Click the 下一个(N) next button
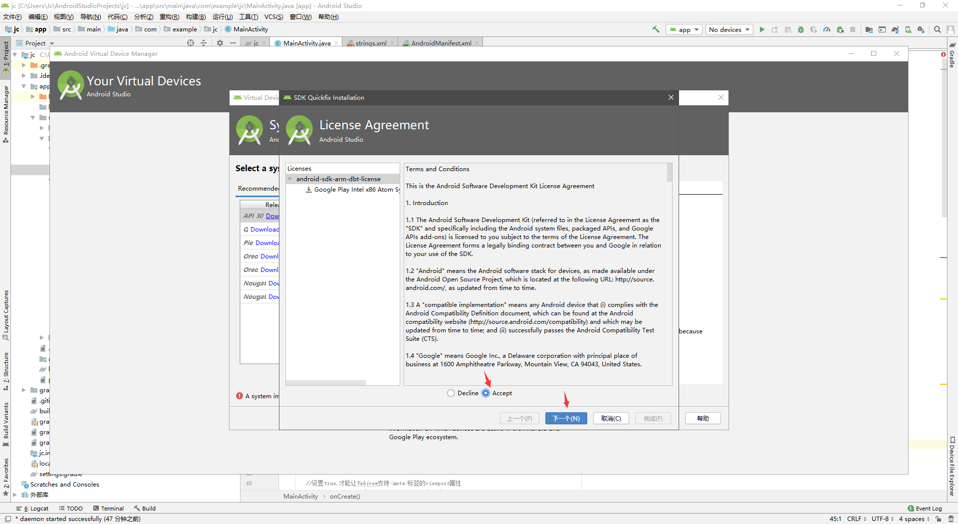The height and width of the screenshot is (524, 958). pyautogui.click(x=566, y=418)
